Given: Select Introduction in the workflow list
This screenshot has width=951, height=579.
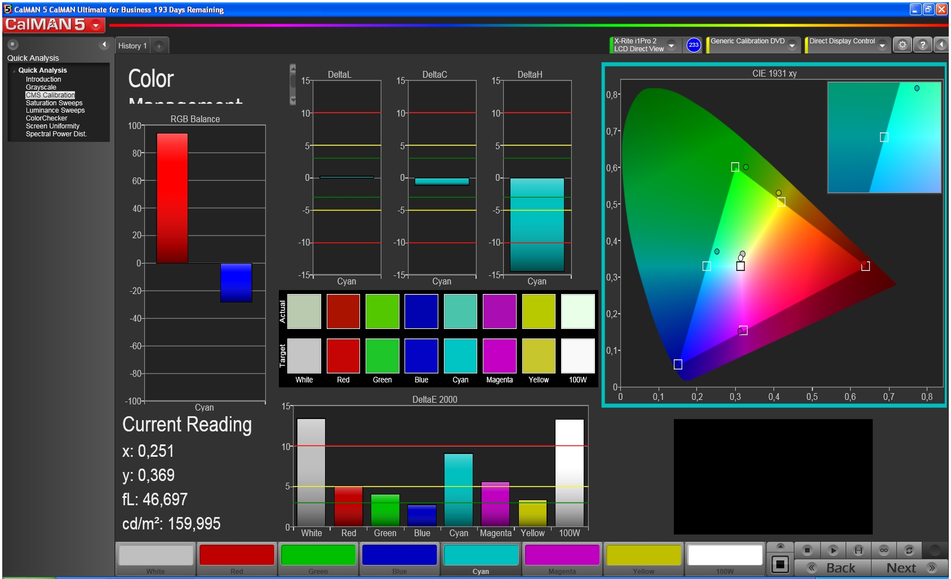Looking at the screenshot, I should (43, 79).
